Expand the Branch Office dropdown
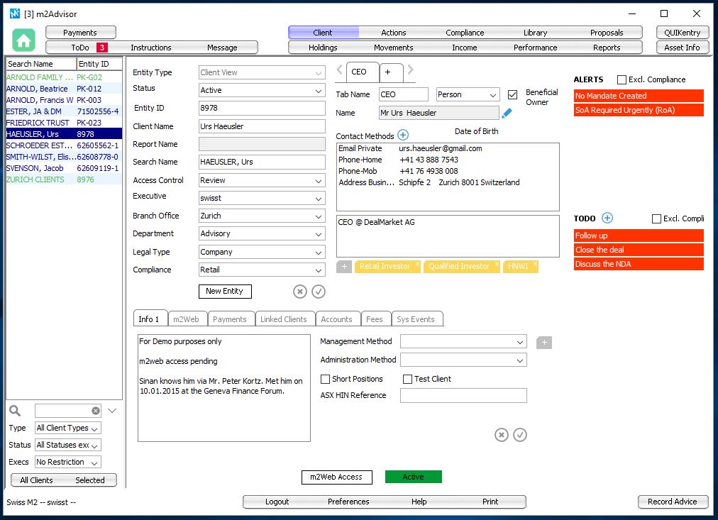Image resolution: width=718 pixels, height=520 pixels. [x=262, y=216]
